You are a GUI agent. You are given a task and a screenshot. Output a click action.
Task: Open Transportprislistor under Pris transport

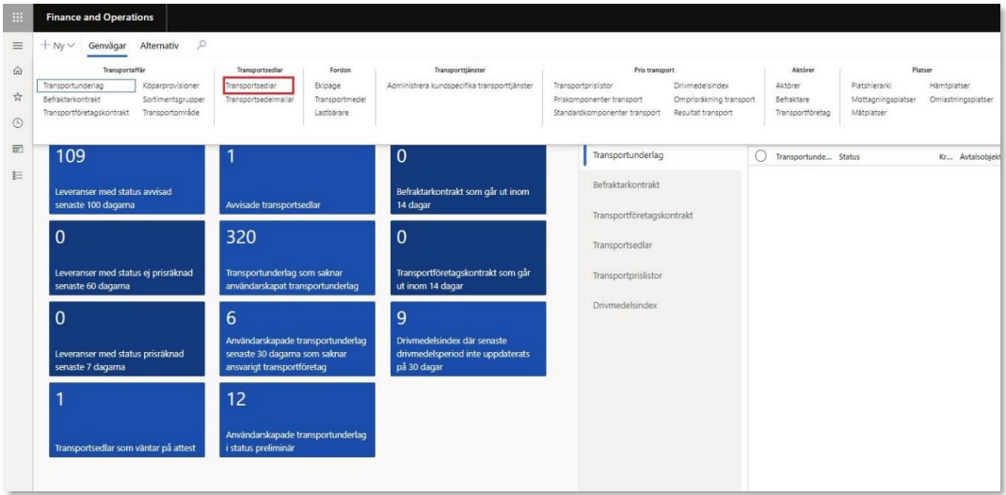[583, 86]
